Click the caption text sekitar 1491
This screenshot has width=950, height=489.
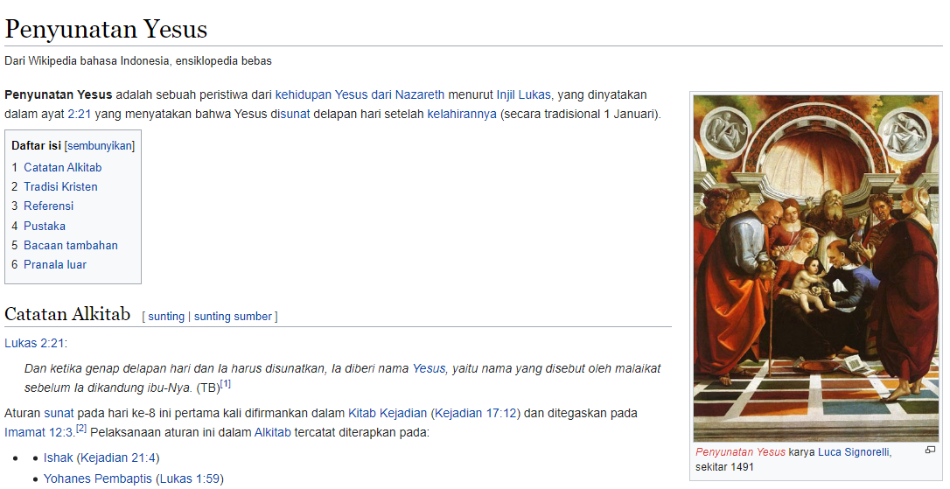pyautogui.click(x=724, y=466)
